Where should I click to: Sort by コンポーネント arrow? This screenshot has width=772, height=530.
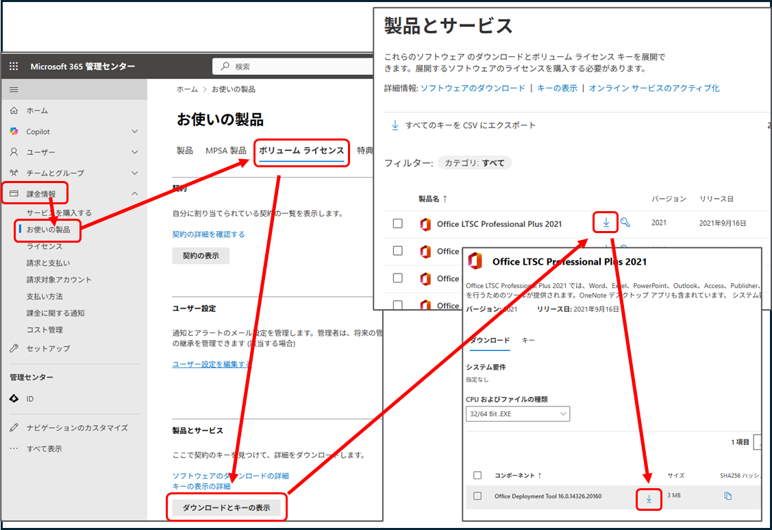[x=540, y=475]
